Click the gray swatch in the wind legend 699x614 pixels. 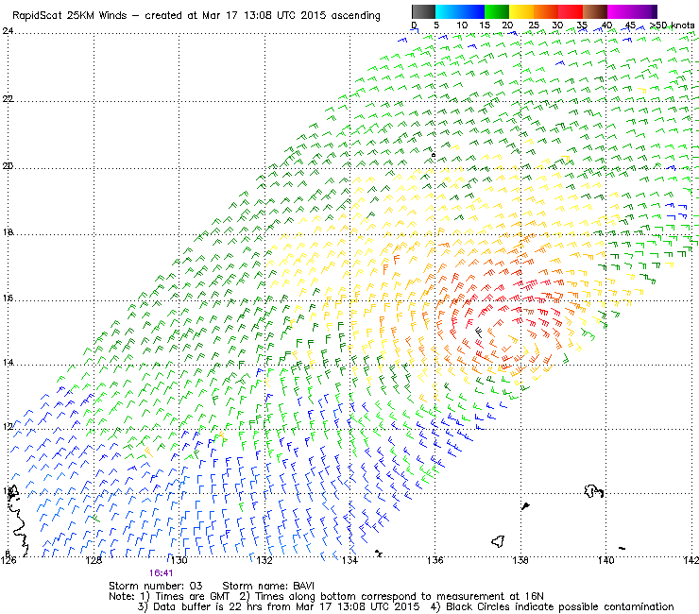point(423,11)
